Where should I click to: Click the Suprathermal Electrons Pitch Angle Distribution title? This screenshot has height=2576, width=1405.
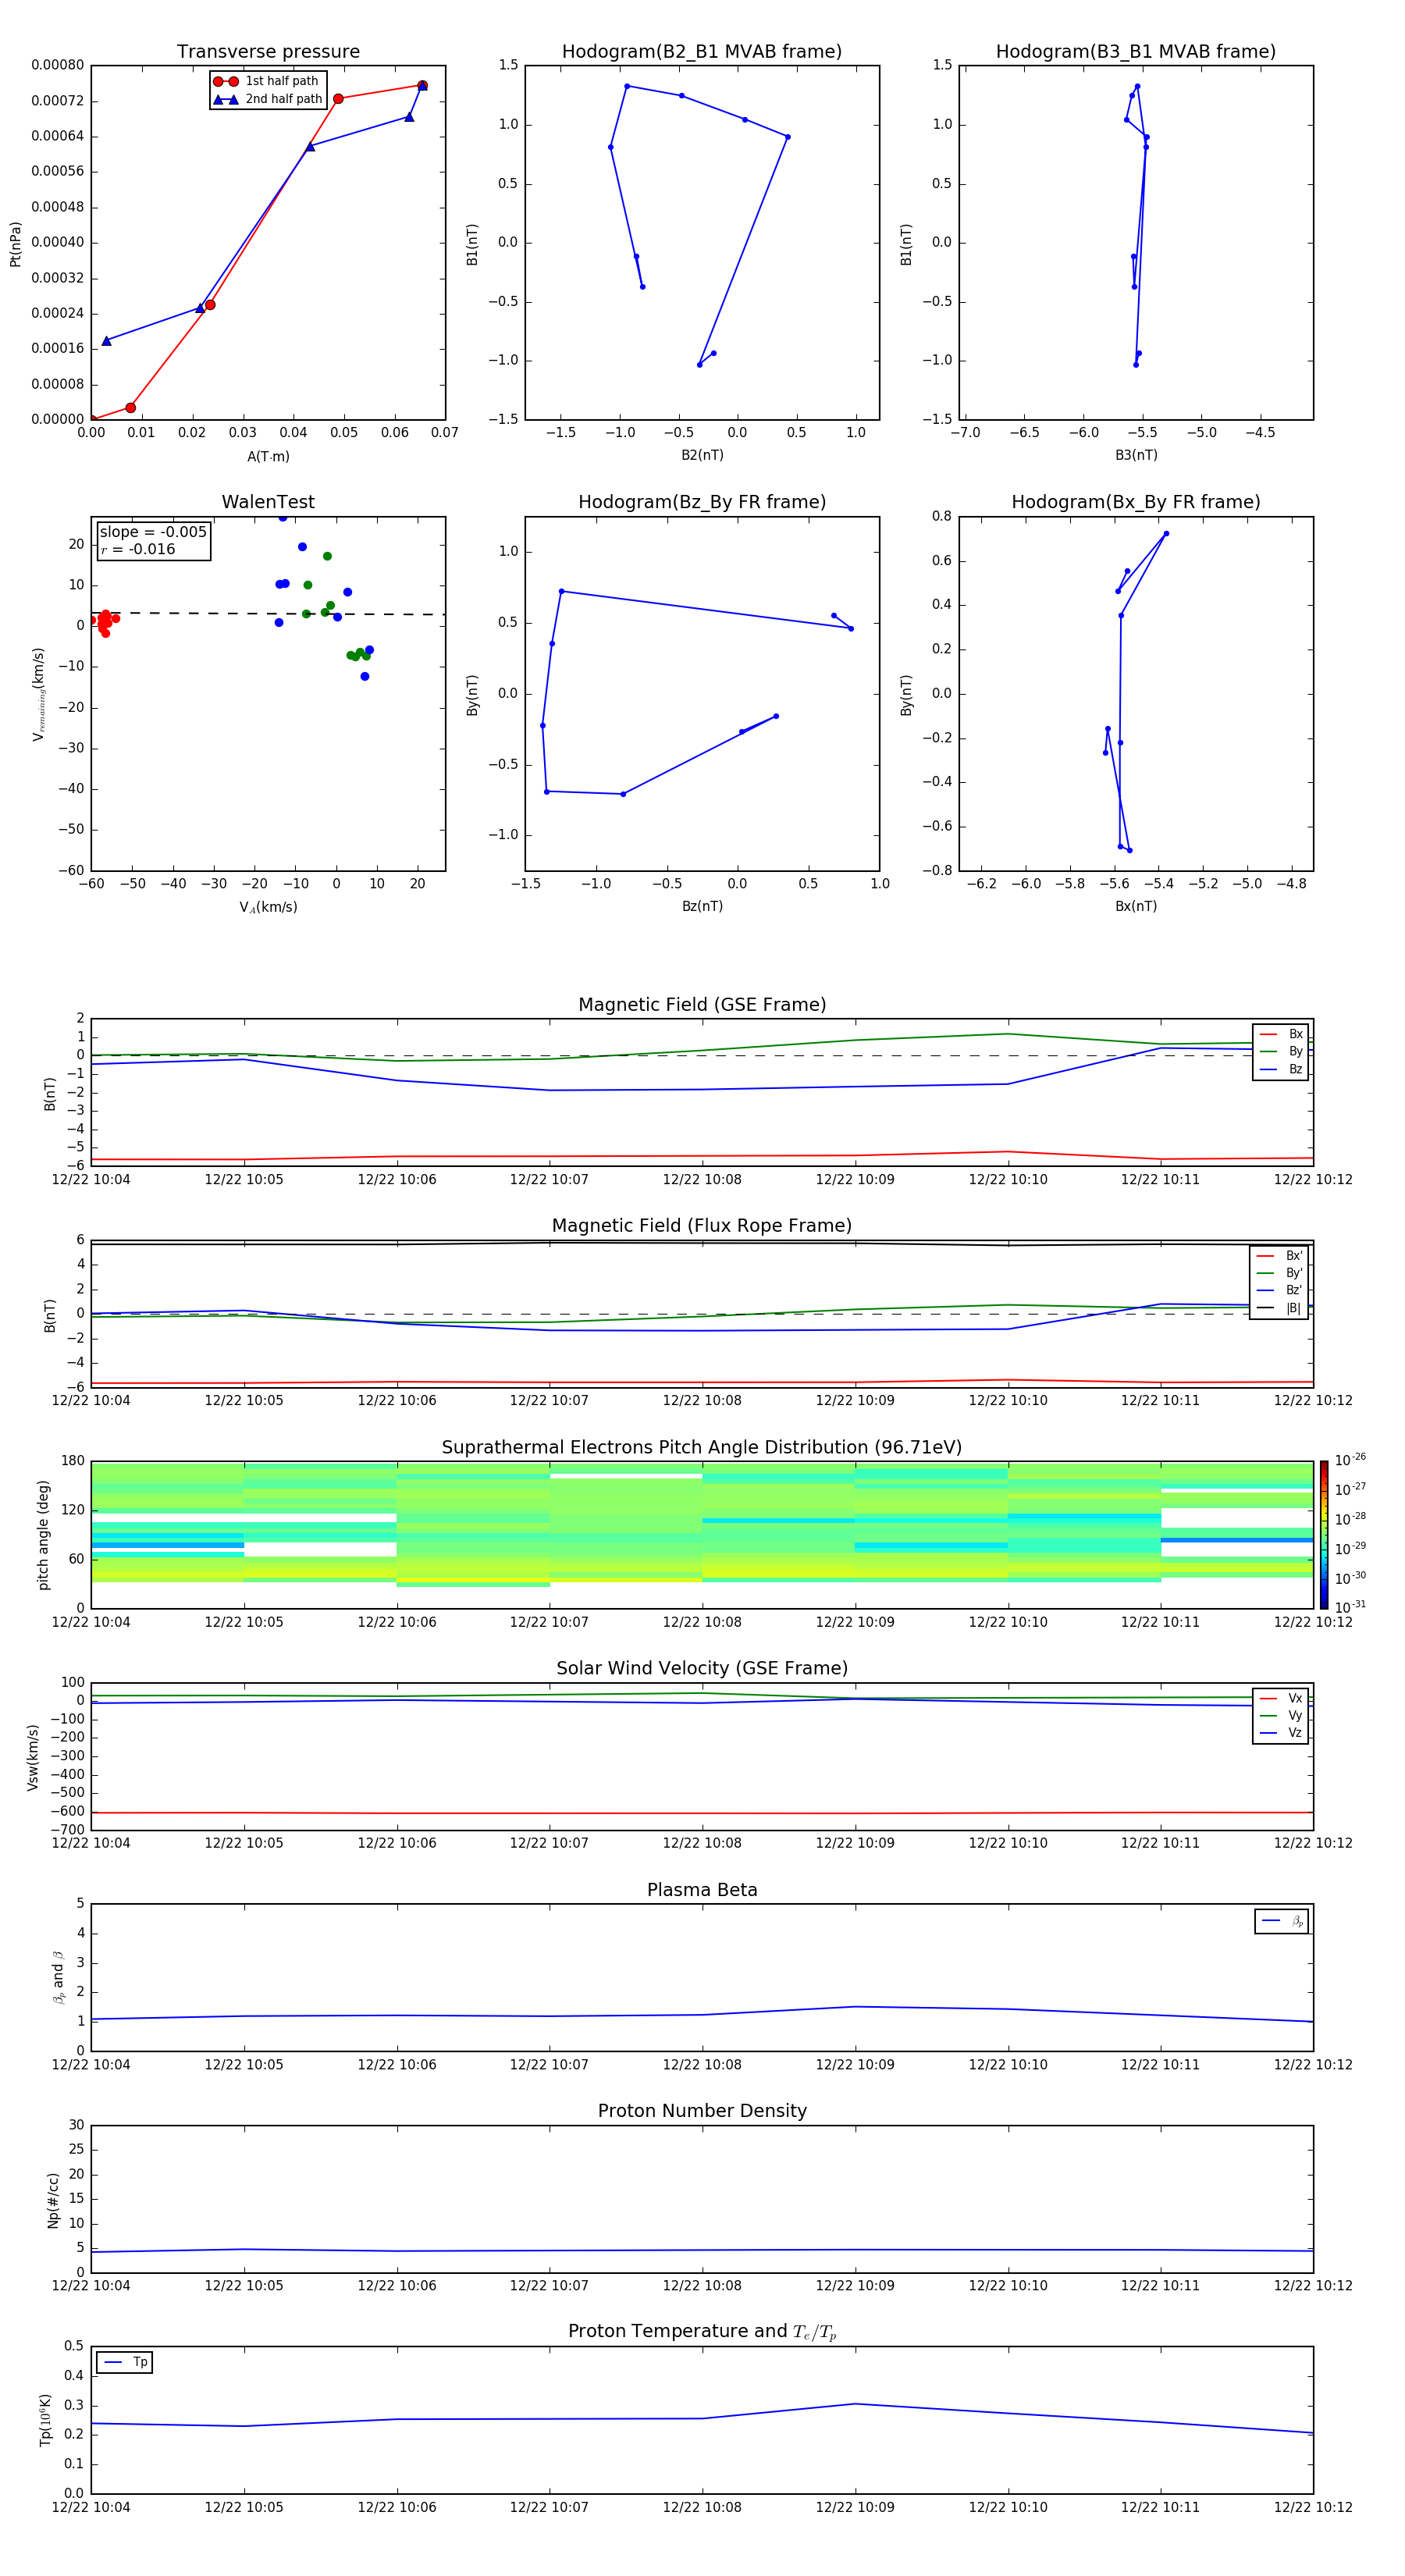pos(702,1448)
